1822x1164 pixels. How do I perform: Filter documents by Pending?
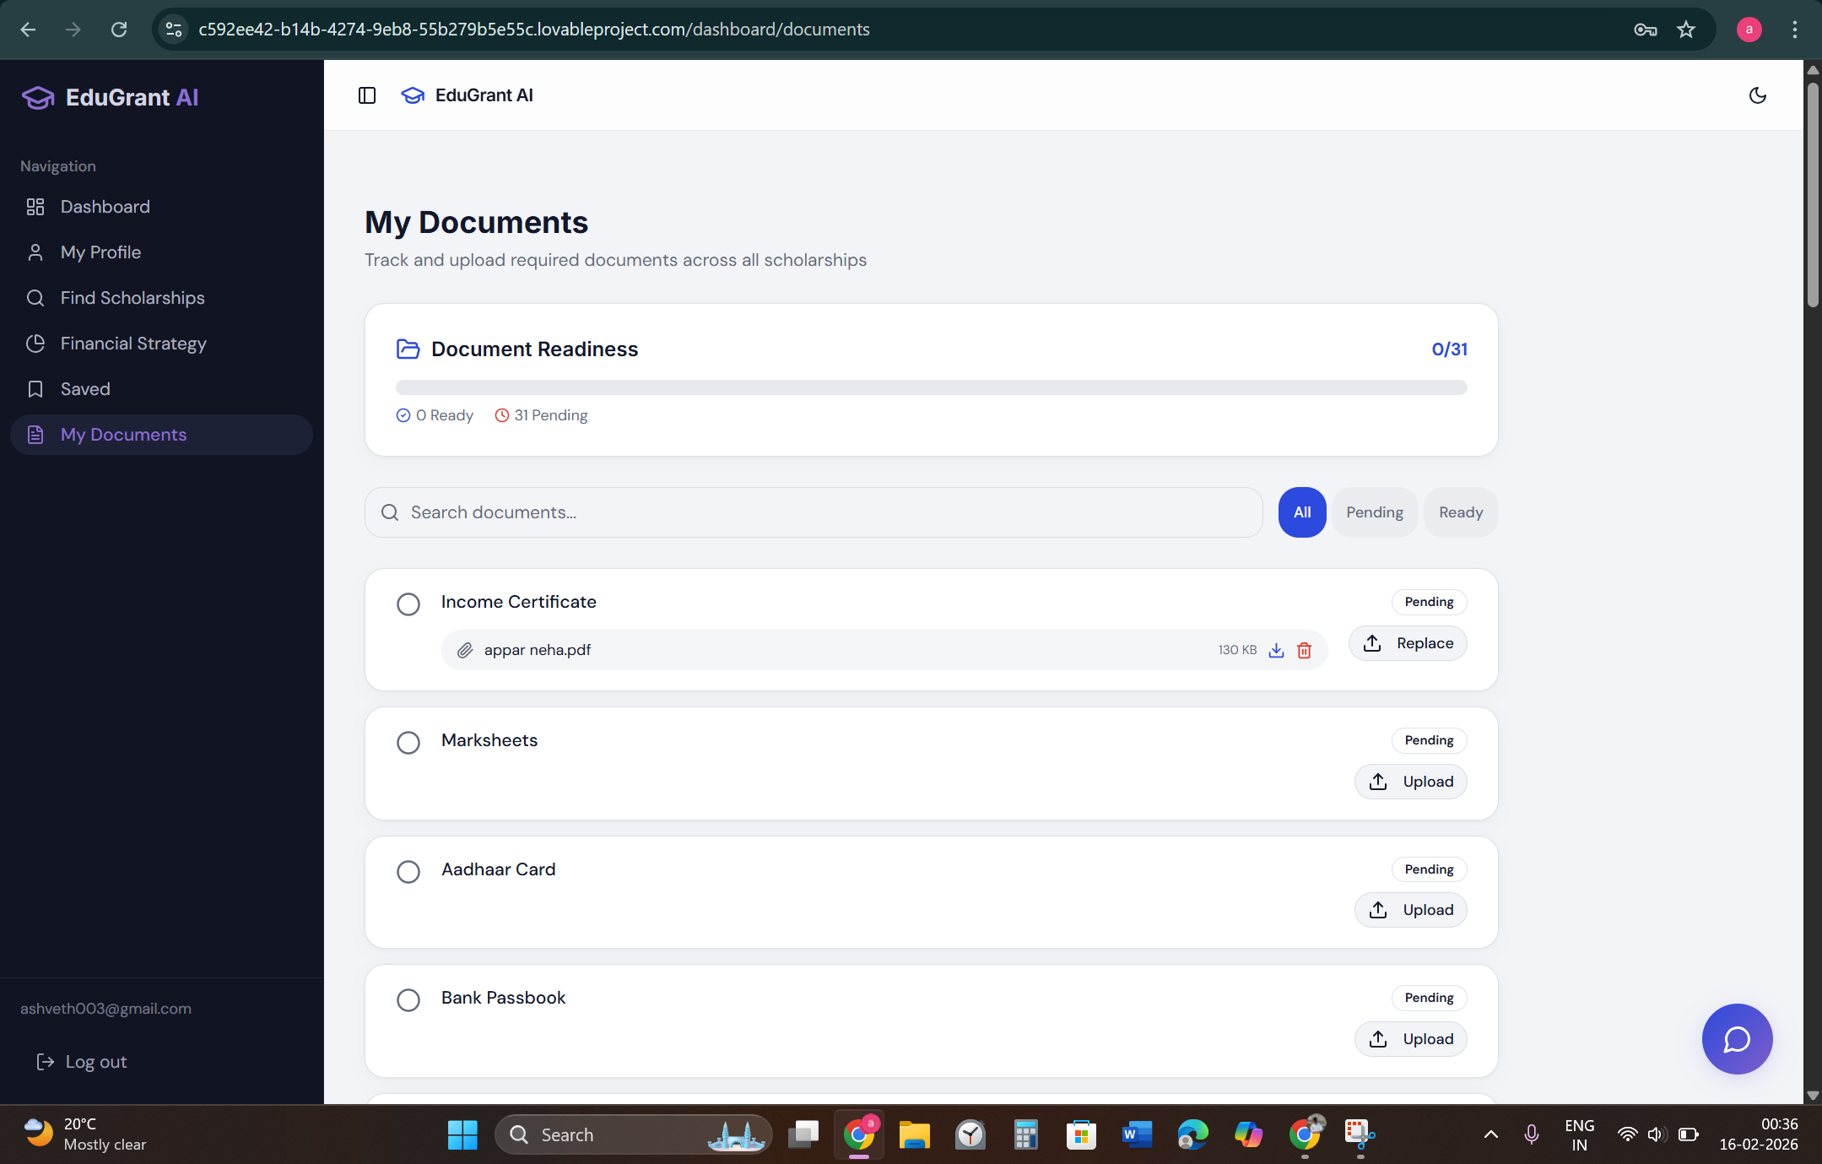[1374, 512]
